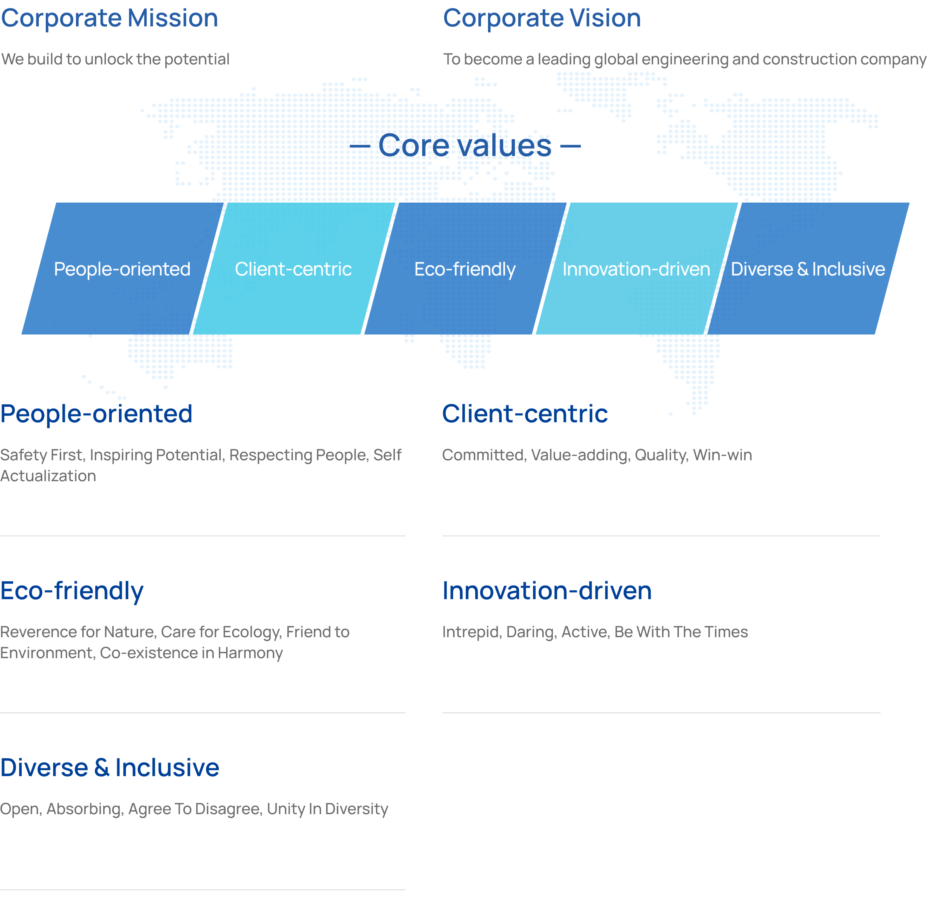Image resolution: width=931 pixels, height=910 pixels.
Task: Open the Eco-friendly section heading
Action: (72, 591)
